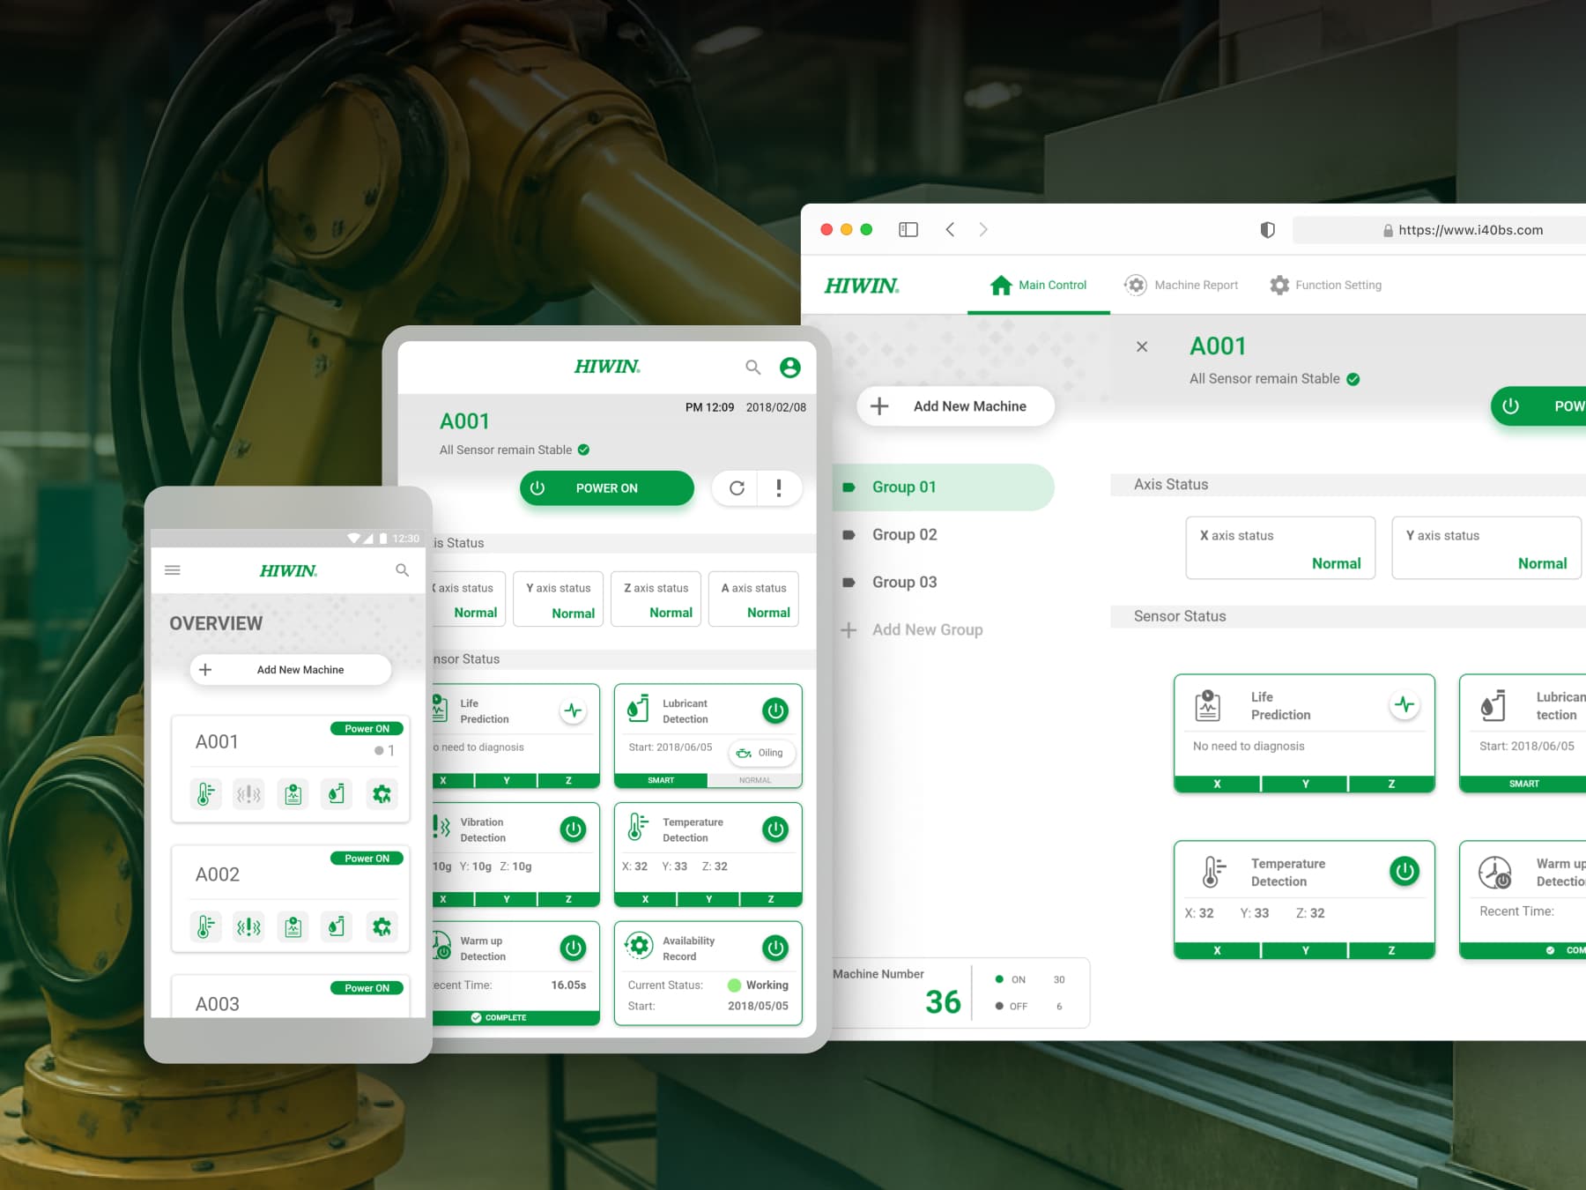Click the alert exclamation icon on tablet
The image size is (1586, 1190).
point(779,488)
